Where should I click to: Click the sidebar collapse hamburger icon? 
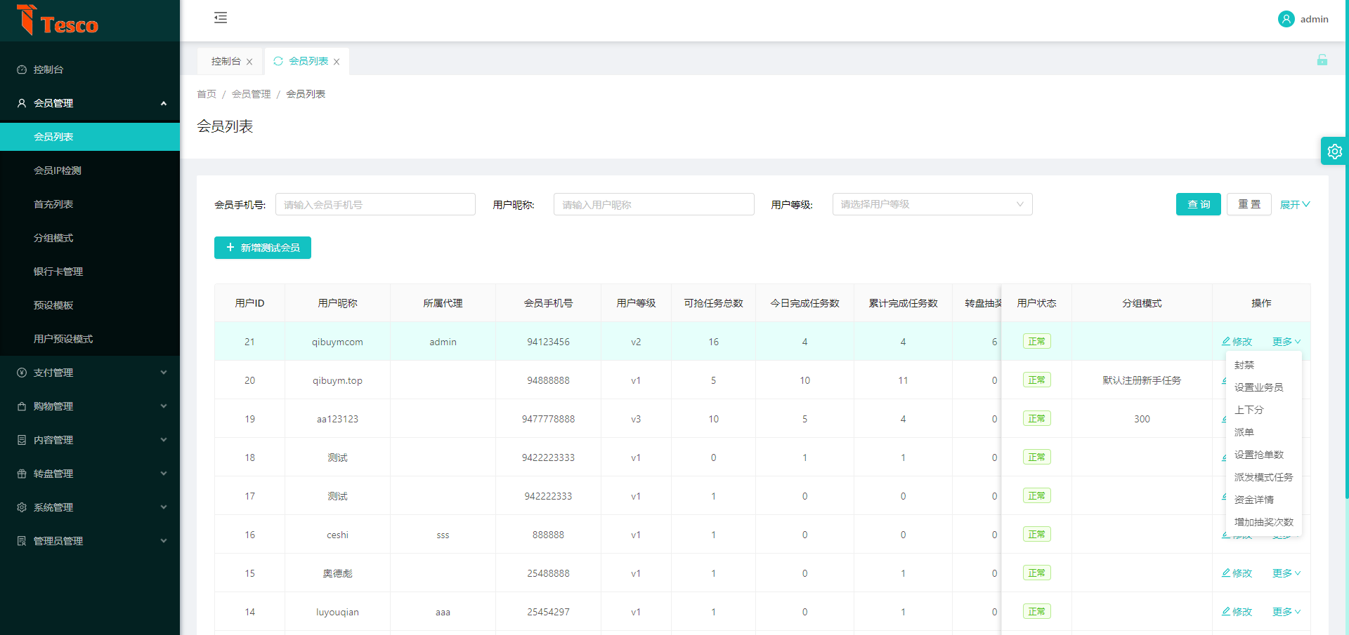click(221, 18)
